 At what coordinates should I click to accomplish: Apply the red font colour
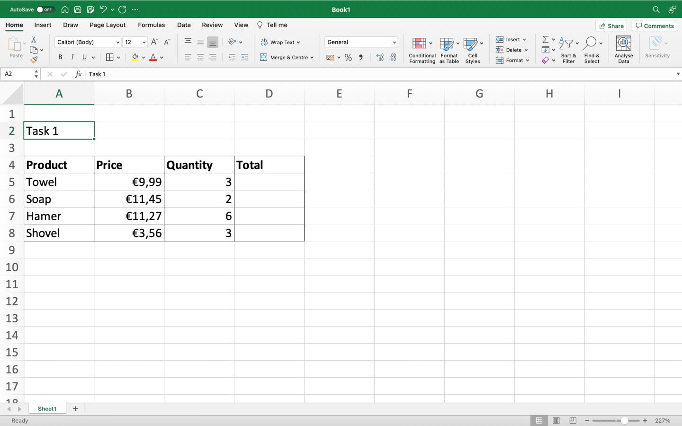(153, 57)
